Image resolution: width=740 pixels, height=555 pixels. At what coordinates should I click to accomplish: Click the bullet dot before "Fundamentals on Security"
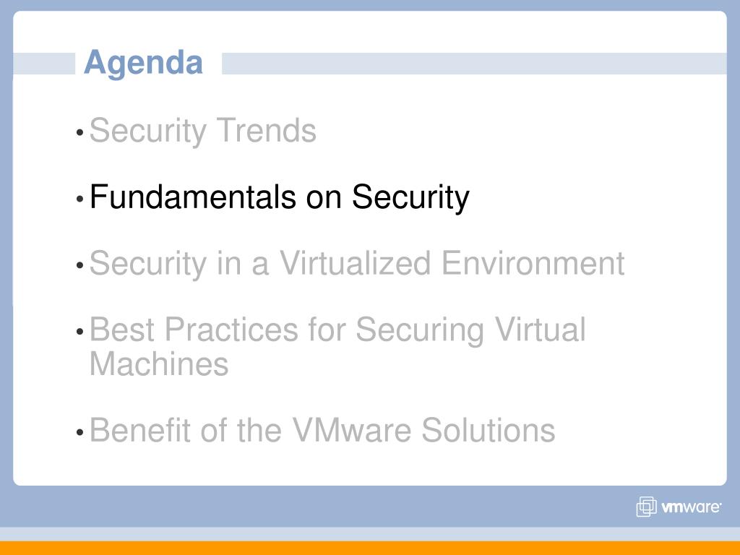coord(79,199)
